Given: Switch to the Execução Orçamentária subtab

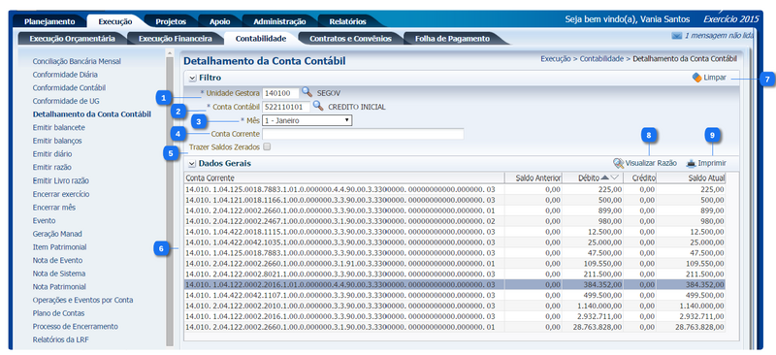Looking at the screenshot, I should coord(72,38).
